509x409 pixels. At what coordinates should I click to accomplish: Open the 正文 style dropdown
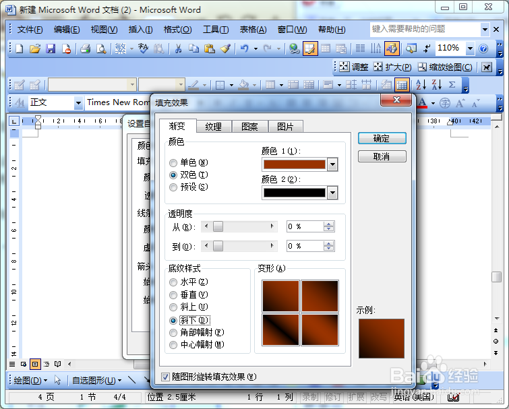pos(78,103)
